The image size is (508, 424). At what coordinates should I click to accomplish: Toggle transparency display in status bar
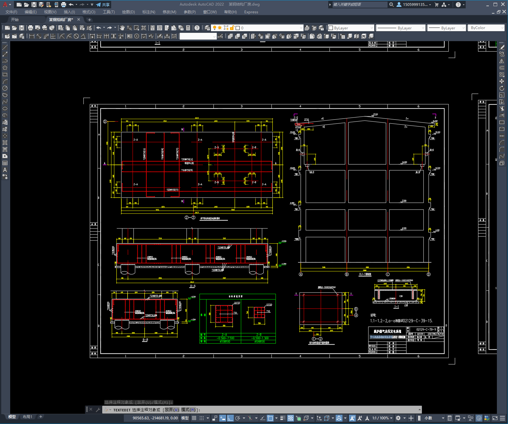tap(291, 418)
